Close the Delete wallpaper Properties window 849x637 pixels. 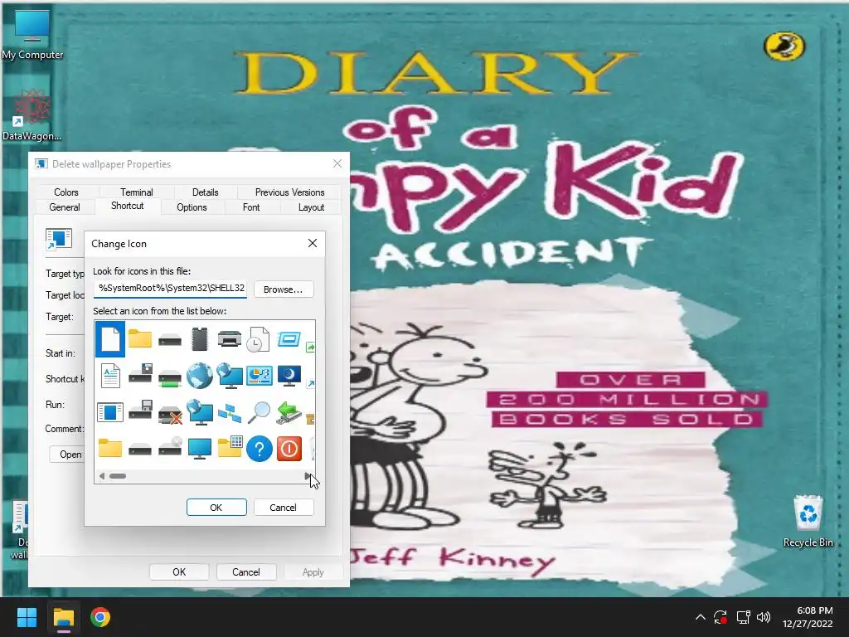pyautogui.click(x=337, y=163)
